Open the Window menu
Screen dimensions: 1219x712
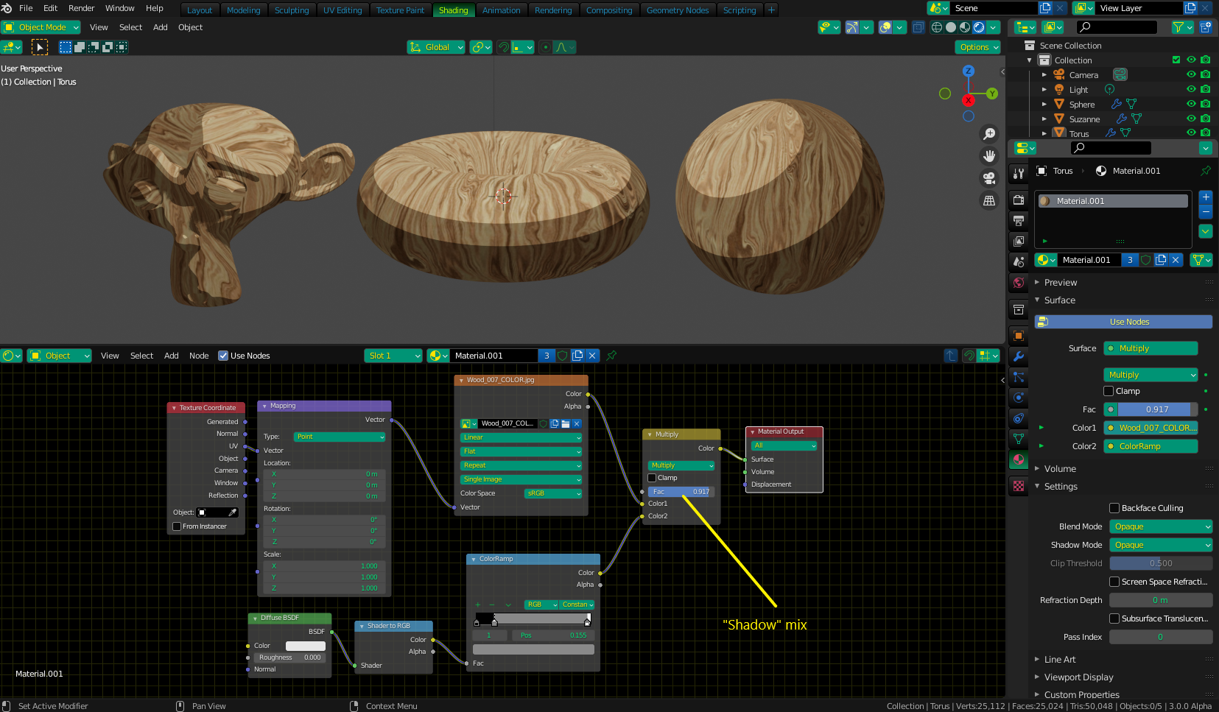click(119, 8)
